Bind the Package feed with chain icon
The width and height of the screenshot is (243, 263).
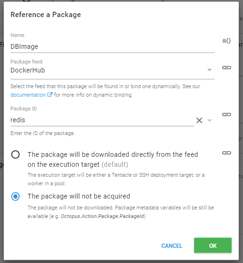(x=226, y=68)
